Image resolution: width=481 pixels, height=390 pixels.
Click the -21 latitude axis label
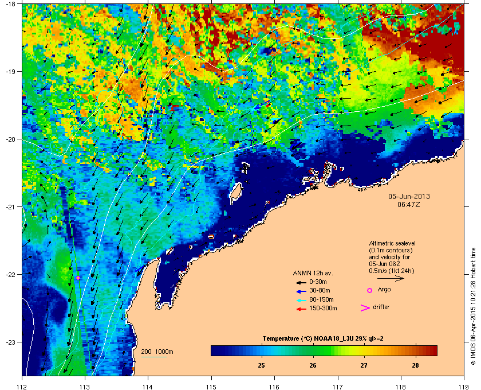11,207
